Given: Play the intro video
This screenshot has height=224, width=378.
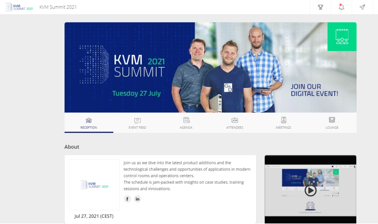Looking at the screenshot, I should (310, 190).
